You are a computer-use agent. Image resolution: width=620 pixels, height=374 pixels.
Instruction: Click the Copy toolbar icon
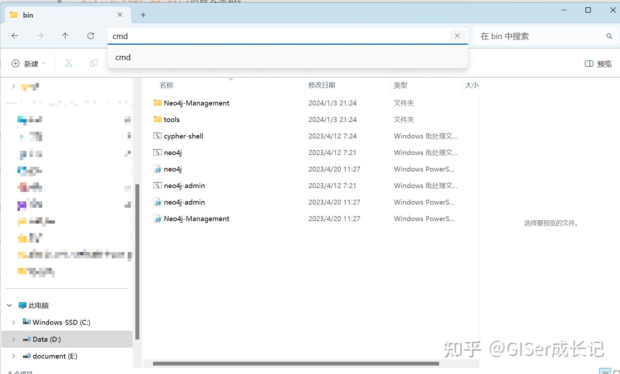pyautogui.click(x=94, y=63)
